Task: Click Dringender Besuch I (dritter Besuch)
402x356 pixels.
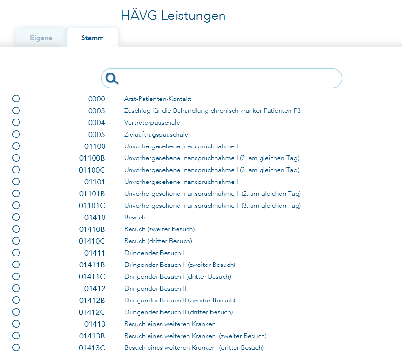Action: (178, 277)
